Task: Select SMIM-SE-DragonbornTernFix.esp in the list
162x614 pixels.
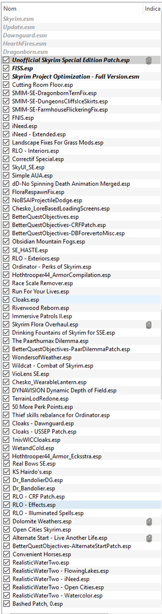Action: [54, 93]
